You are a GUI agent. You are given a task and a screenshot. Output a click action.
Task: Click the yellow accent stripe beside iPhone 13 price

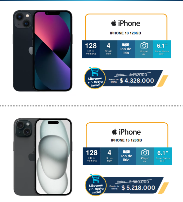163,81
